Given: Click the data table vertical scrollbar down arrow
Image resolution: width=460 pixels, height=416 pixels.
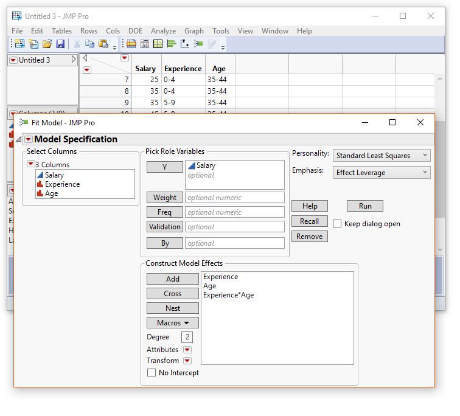Looking at the screenshot, I should pos(440,249).
